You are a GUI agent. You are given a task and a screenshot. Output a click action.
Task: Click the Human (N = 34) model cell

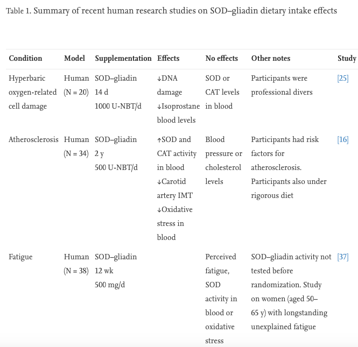[76, 146]
